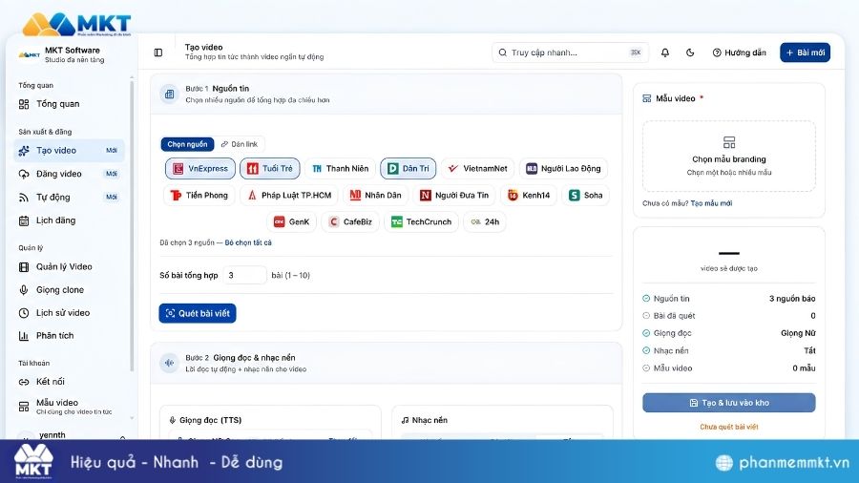Image resolution: width=859 pixels, height=483 pixels.
Task: Click Quét bài viết button
Action: 198,313
